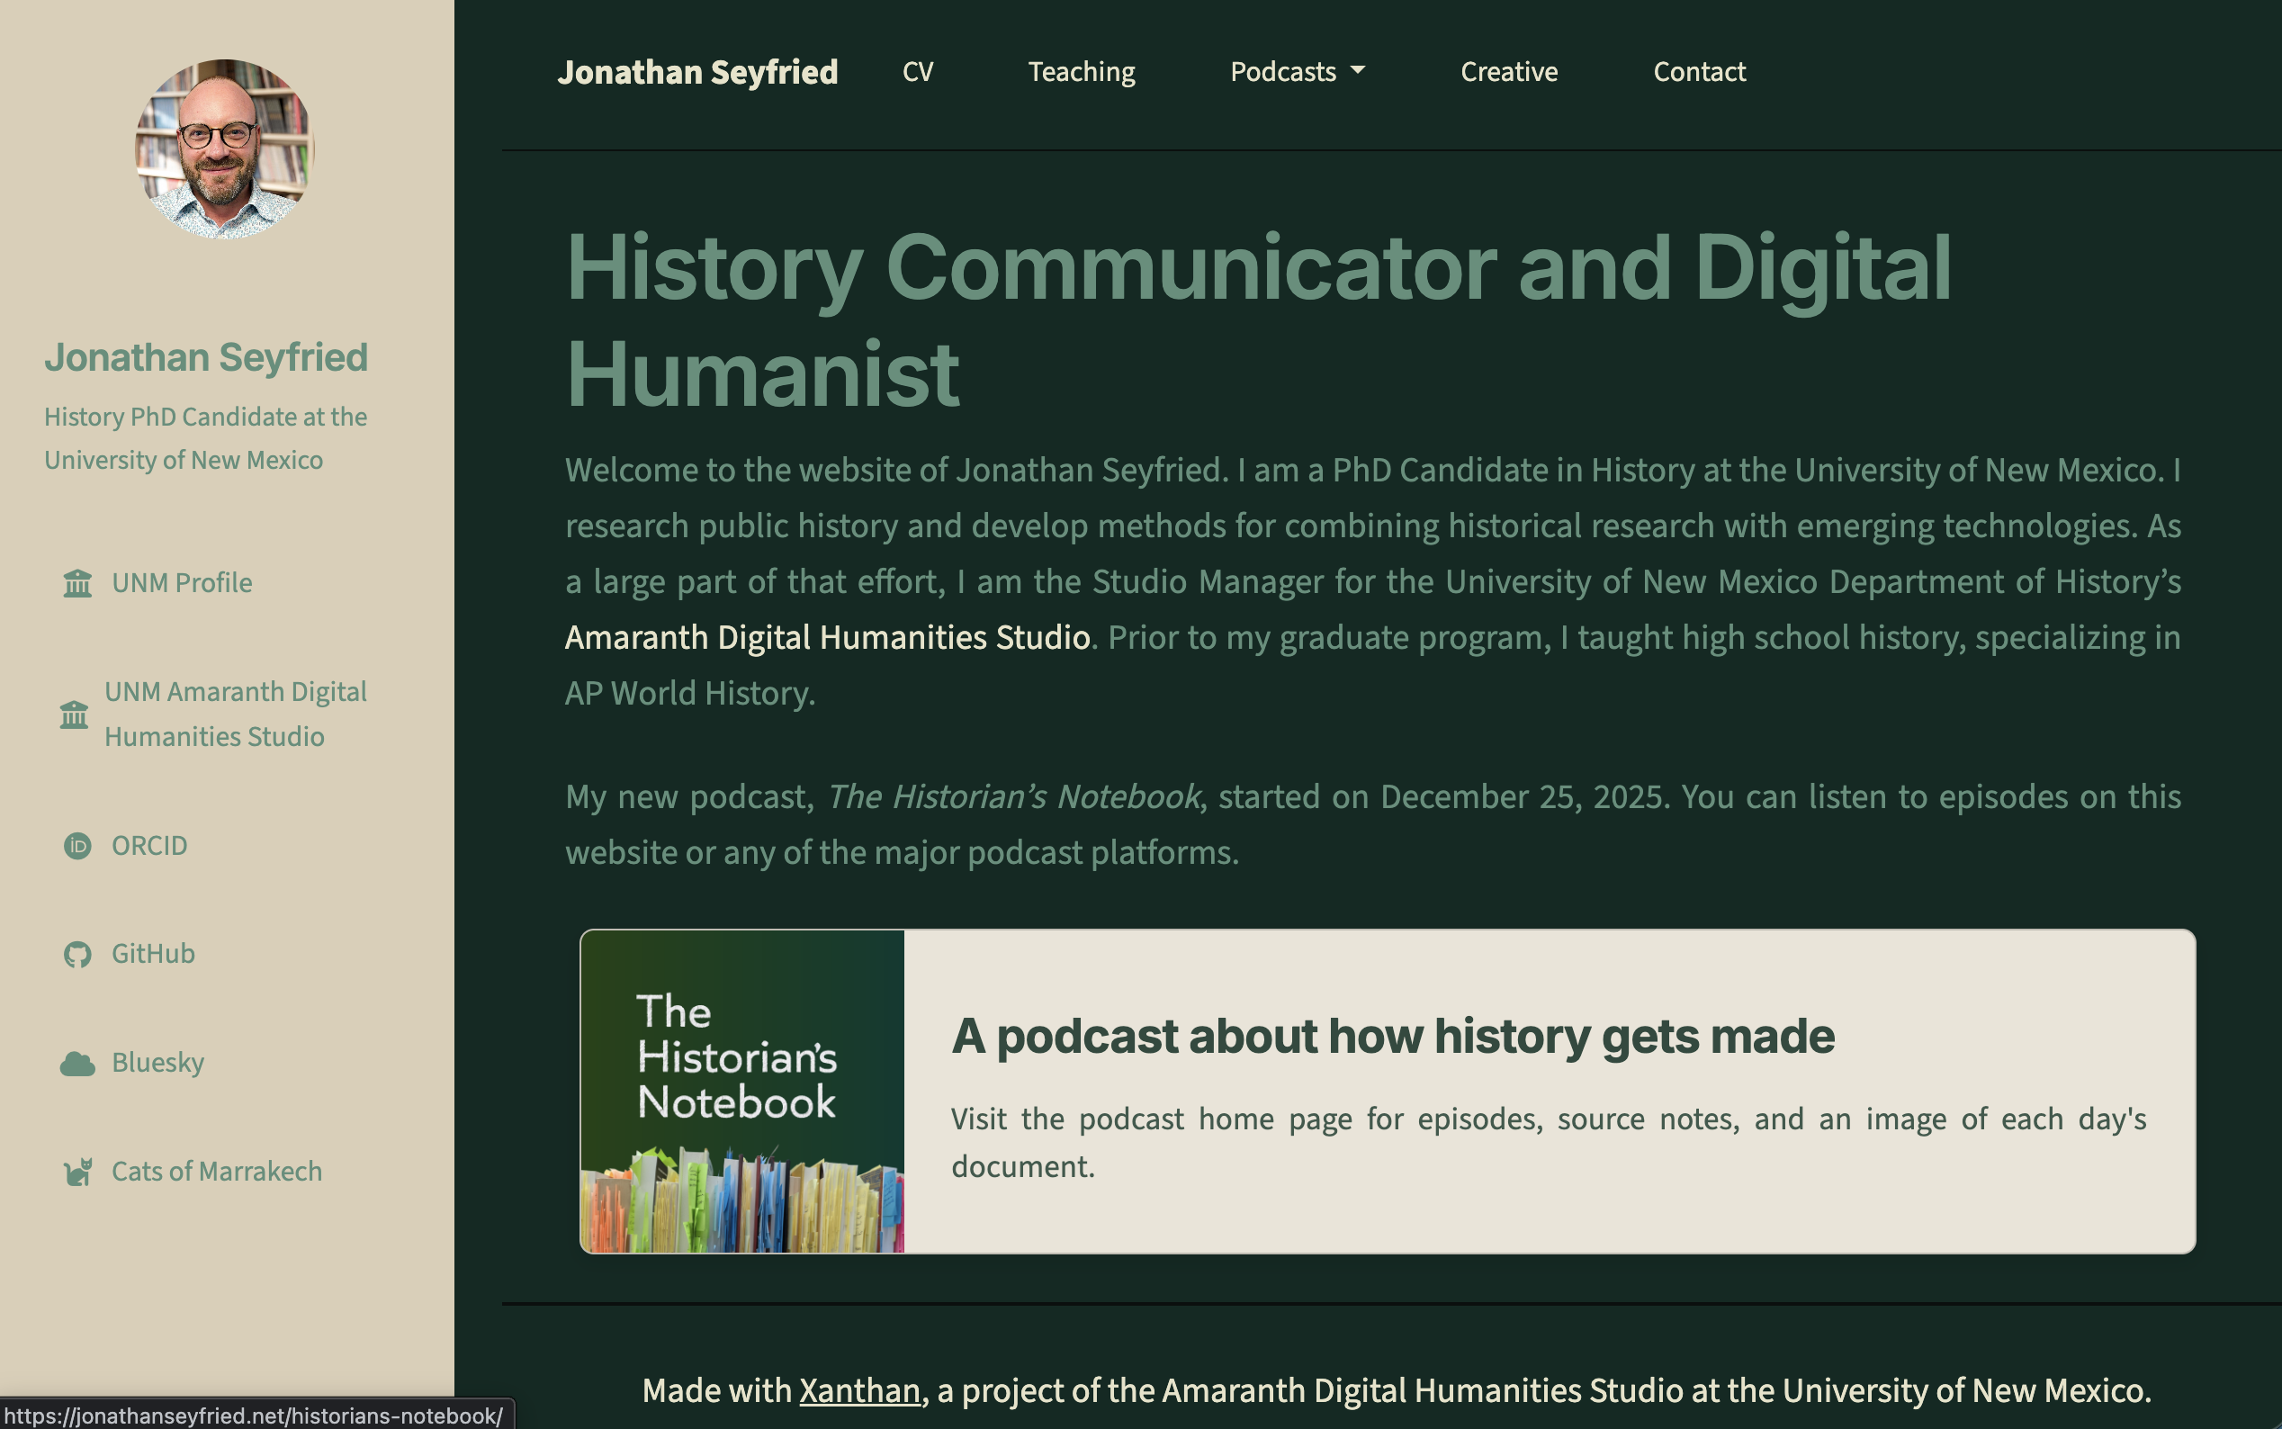Image resolution: width=2282 pixels, height=1429 pixels.
Task: Open the Cats of Marrakech link
Action: [x=216, y=1172]
